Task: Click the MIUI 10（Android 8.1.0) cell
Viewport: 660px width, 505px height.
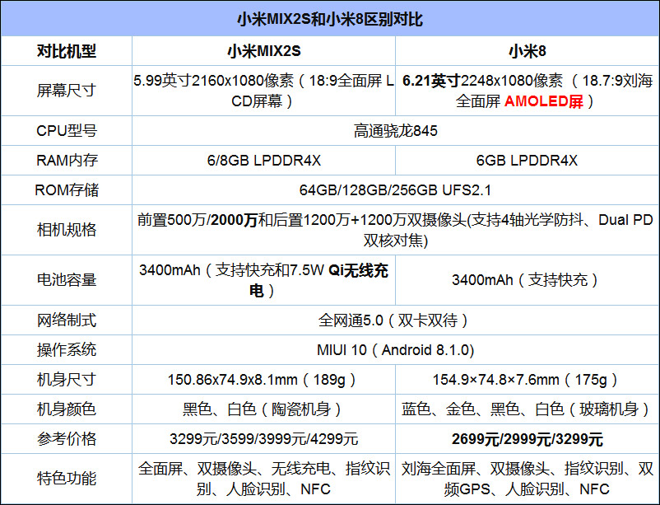Action: [395, 350]
